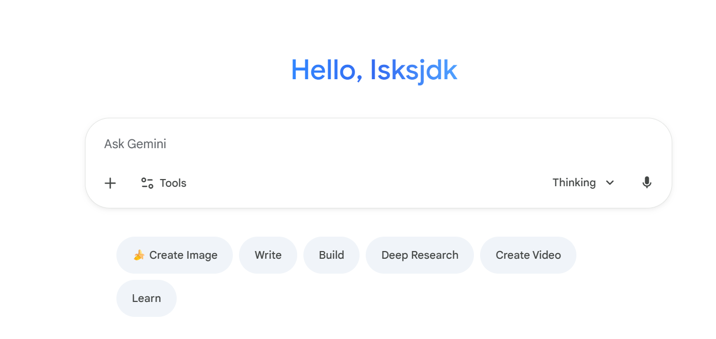Image resolution: width=716 pixels, height=339 pixels.
Task: Open the Learn suggestion chip
Action: (x=146, y=298)
